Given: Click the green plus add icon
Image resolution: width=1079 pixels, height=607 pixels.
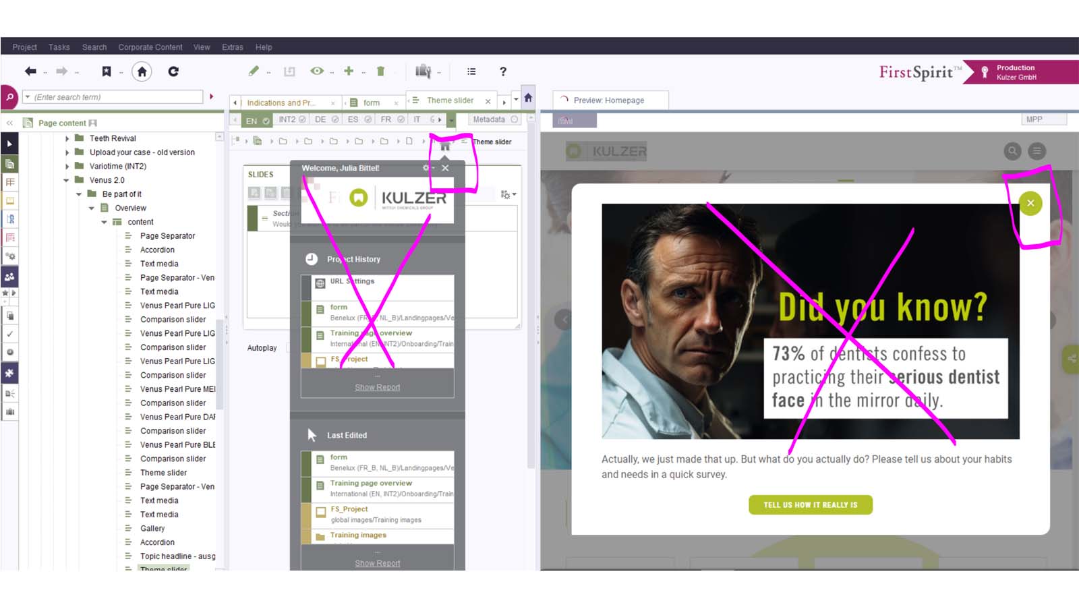Looking at the screenshot, I should tap(349, 71).
